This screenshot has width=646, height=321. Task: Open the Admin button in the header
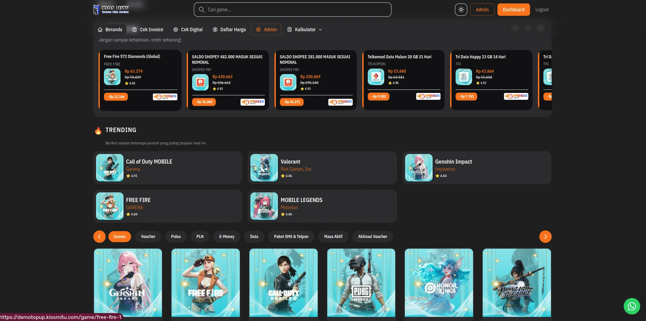pos(482,10)
